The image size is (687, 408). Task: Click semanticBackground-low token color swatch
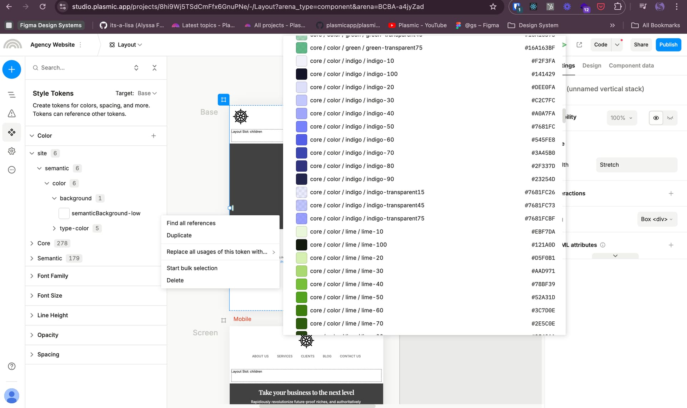64,213
